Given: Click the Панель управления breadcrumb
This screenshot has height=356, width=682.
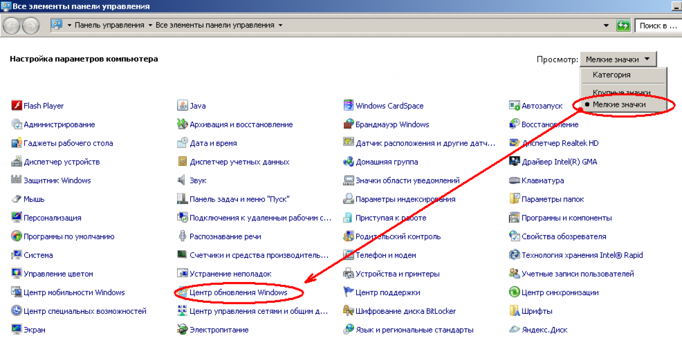Looking at the screenshot, I should (110, 25).
